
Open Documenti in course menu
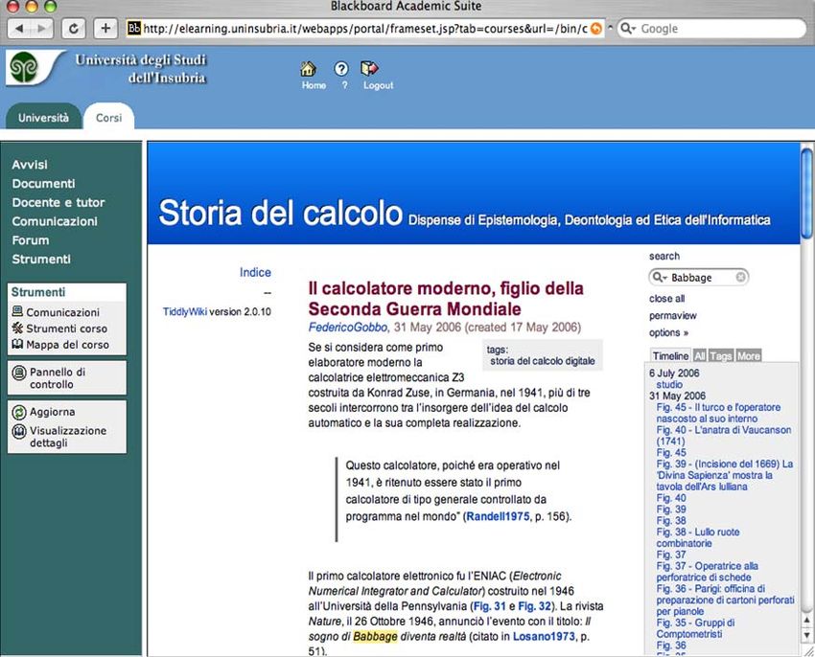(44, 183)
